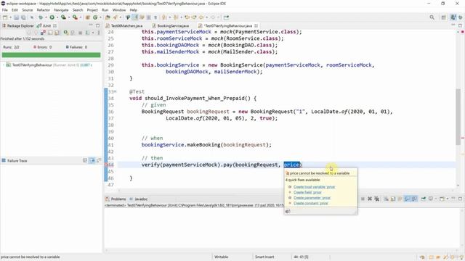465x261 pixels.
Task: Minimize the JUnit view panel
Action: (x=91, y=25)
